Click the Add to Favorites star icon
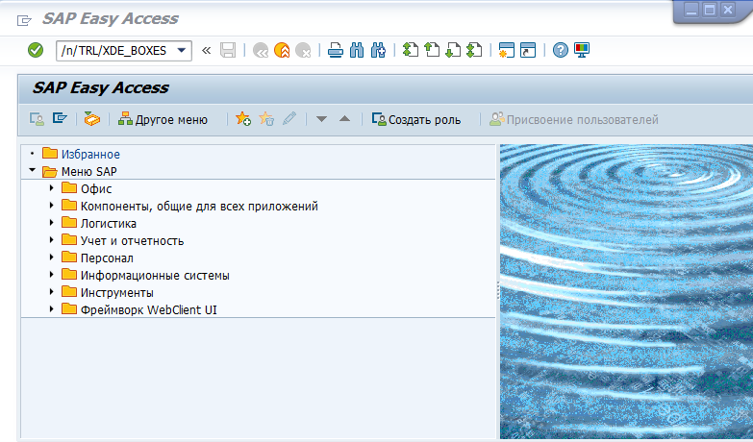Viewport: 753px width, 442px height. tap(242, 119)
